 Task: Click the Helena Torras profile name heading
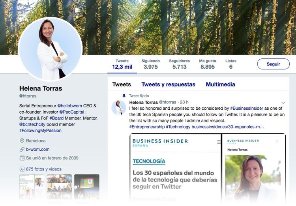tap(41, 88)
